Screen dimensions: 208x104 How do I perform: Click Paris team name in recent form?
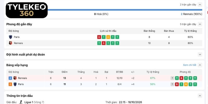pos(17,37)
